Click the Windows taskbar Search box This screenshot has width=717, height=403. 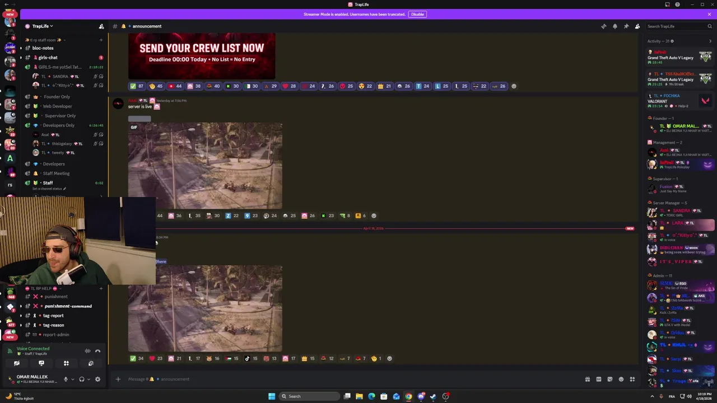pyautogui.click(x=310, y=396)
